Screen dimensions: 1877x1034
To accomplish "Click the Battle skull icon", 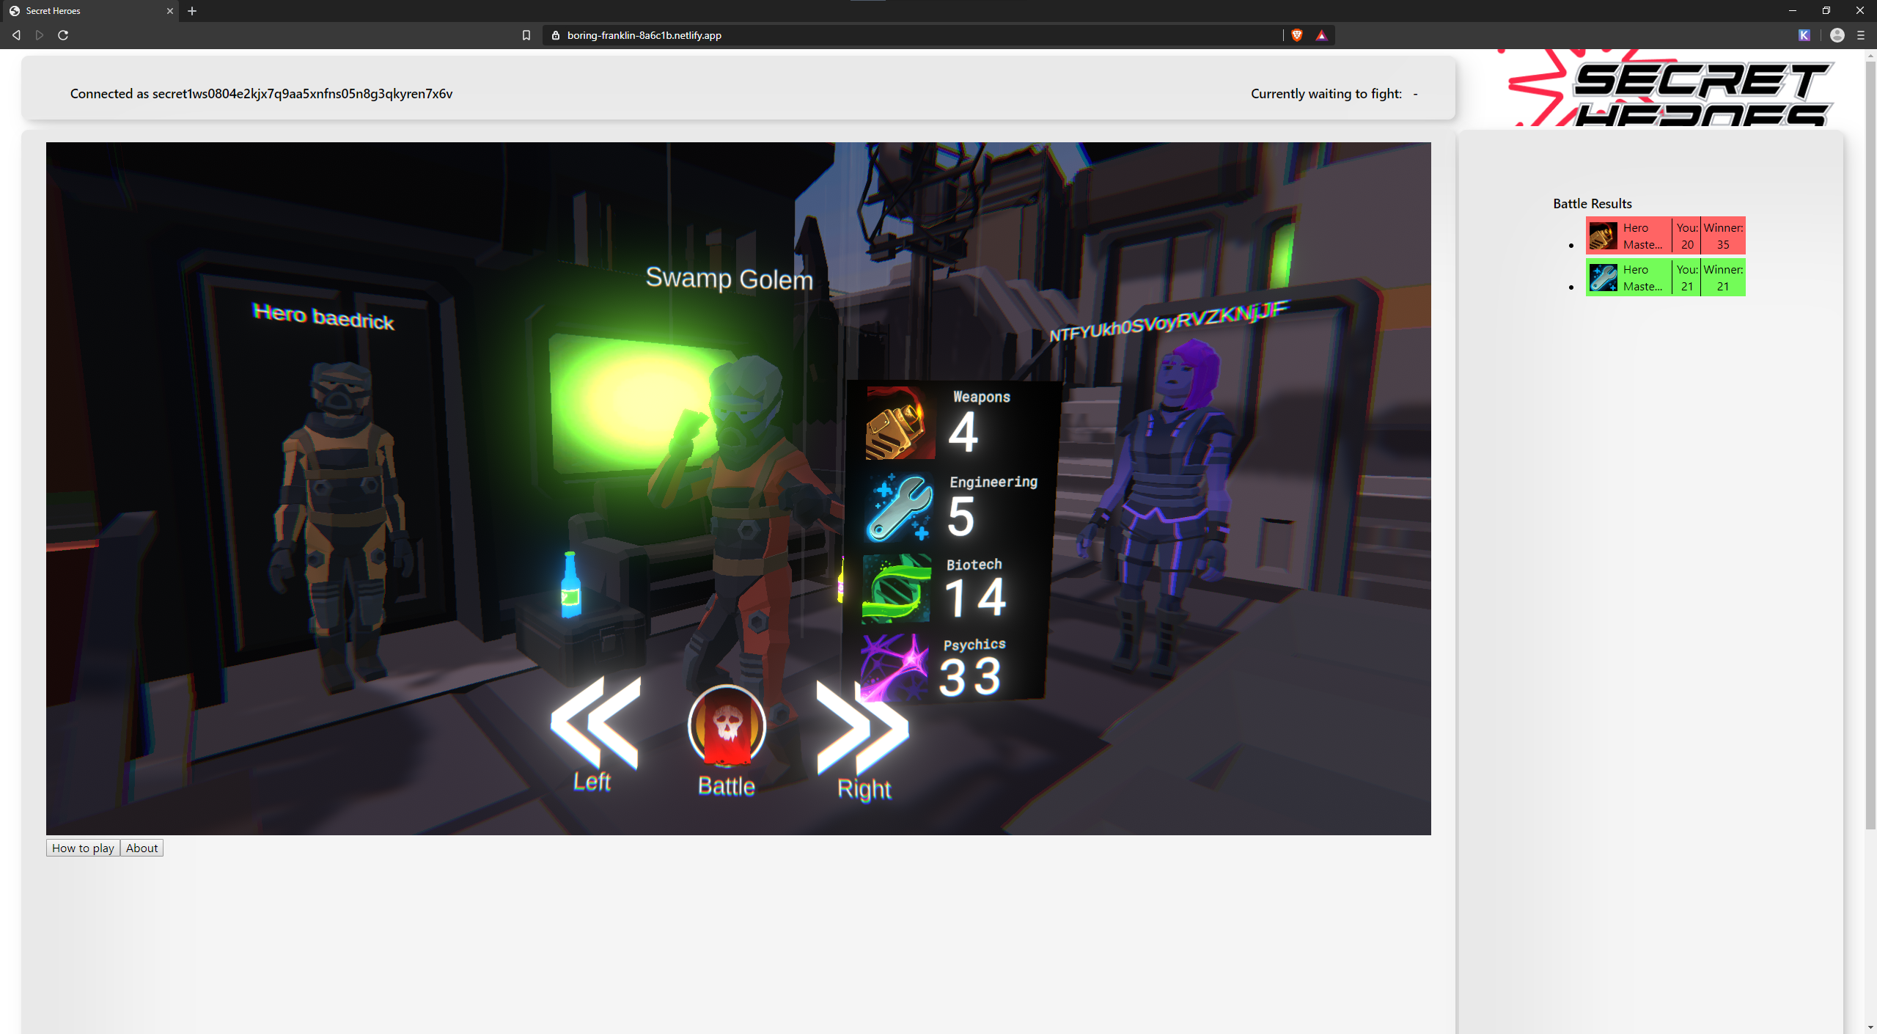I will (727, 725).
